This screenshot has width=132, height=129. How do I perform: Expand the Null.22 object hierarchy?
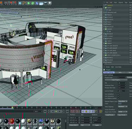104,62
